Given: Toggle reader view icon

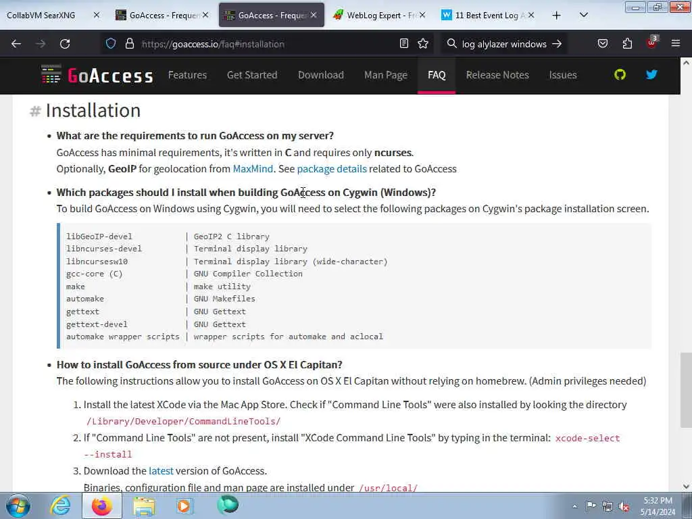Looking at the screenshot, I should pos(404,44).
